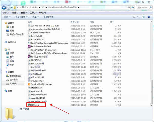Select file vccorlib140.dll
154x122 pixels.
pyautogui.click(x=38, y=98)
